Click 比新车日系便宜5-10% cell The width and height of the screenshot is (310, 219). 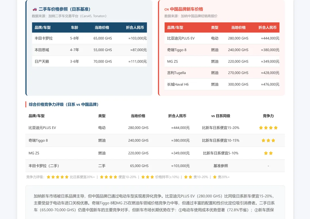tap(221, 153)
